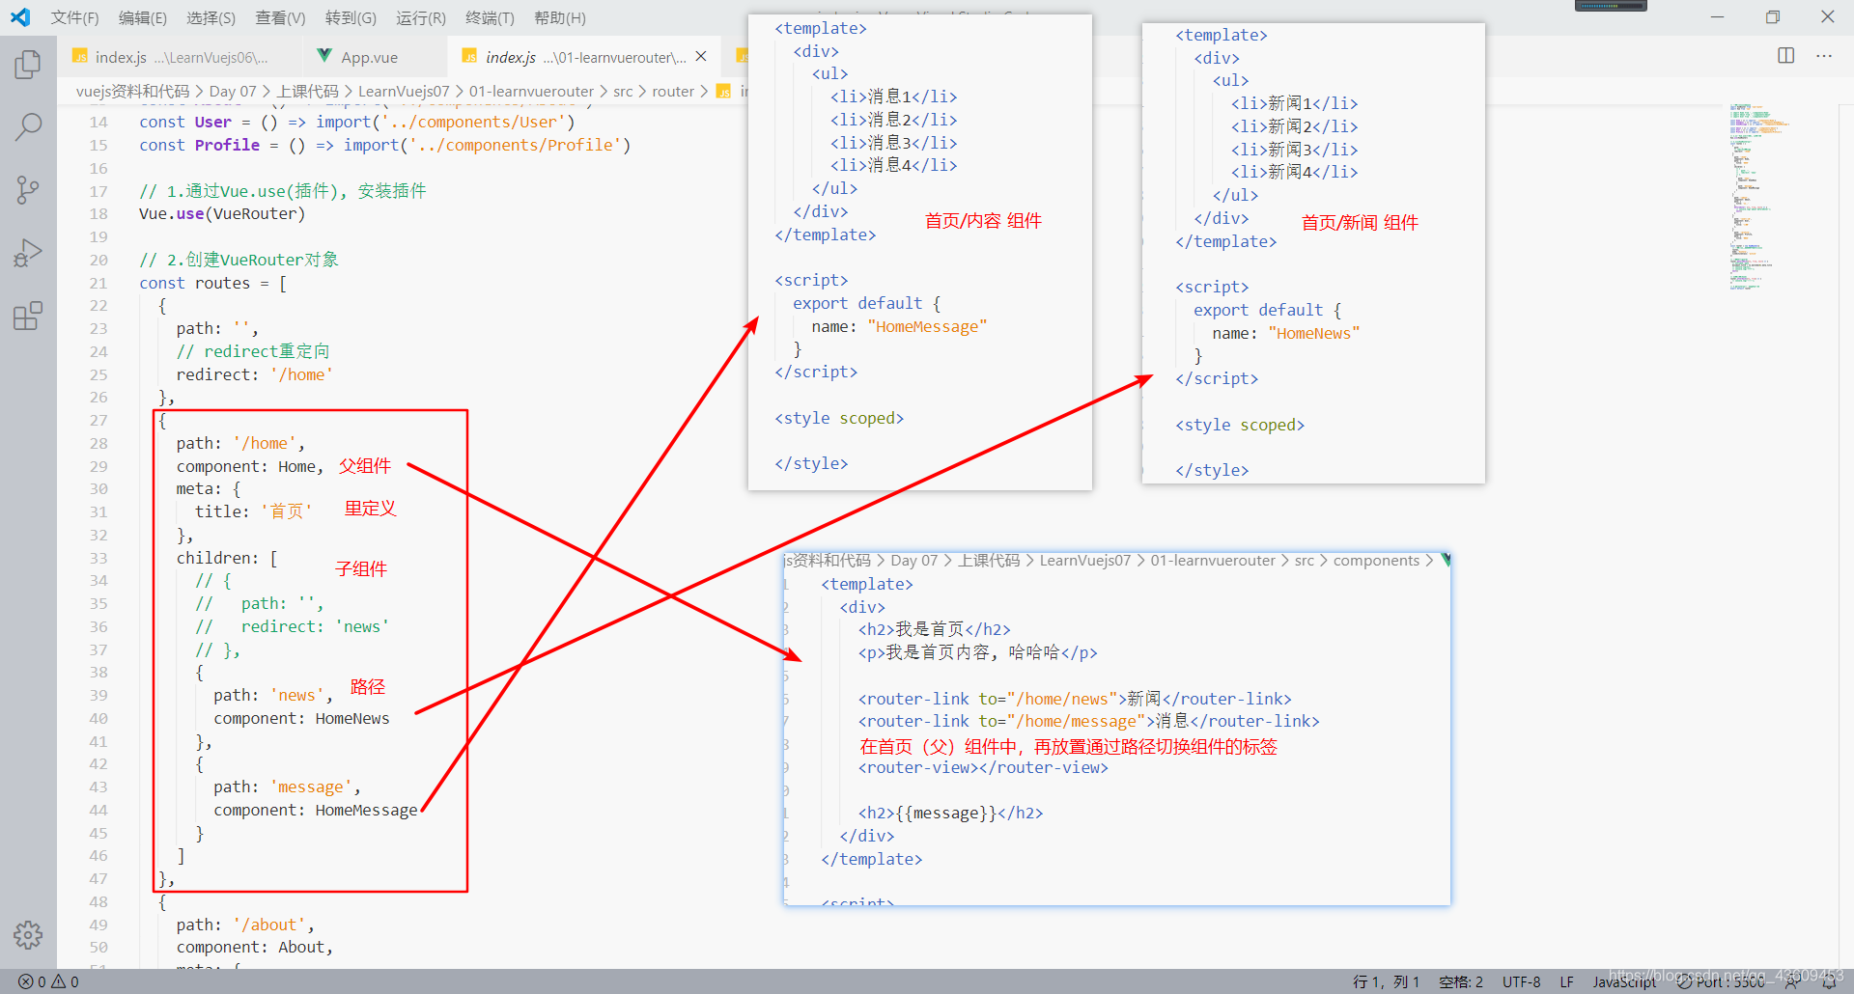The width and height of the screenshot is (1854, 994).
Task: Click the minimap code preview
Action: (1757, 196)
